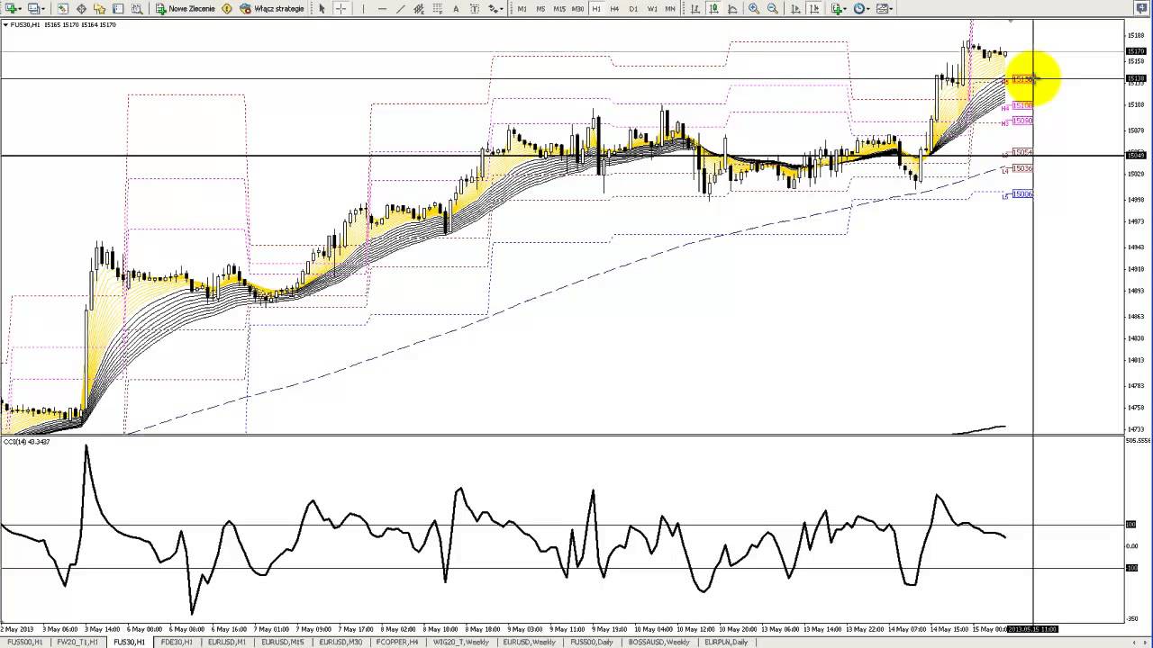Image resolution: width=1153 pixels, height=648 pixels.
Task: Toggle the crosshair cursor mode
Action: (x=340, y=8)
